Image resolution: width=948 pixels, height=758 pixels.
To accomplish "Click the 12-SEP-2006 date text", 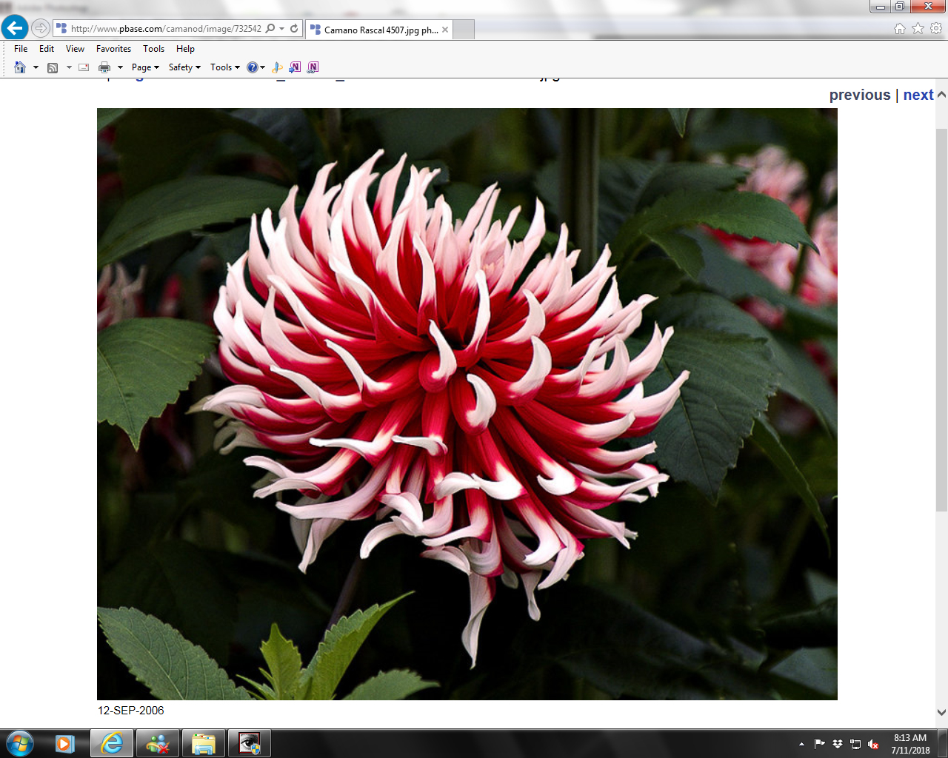I will [x=131, y=711].
